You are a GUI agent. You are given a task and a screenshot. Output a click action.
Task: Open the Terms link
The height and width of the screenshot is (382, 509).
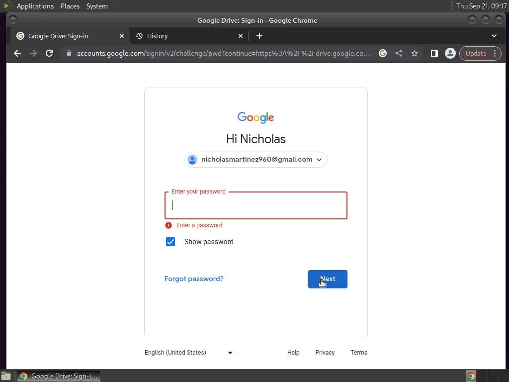359,353
